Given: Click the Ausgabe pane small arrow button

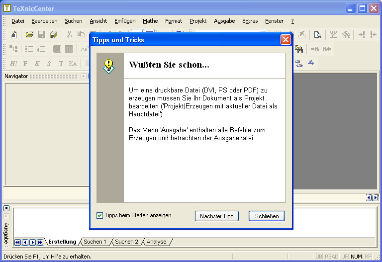Looking at the screenshot, I should click(x=6, y=216).
